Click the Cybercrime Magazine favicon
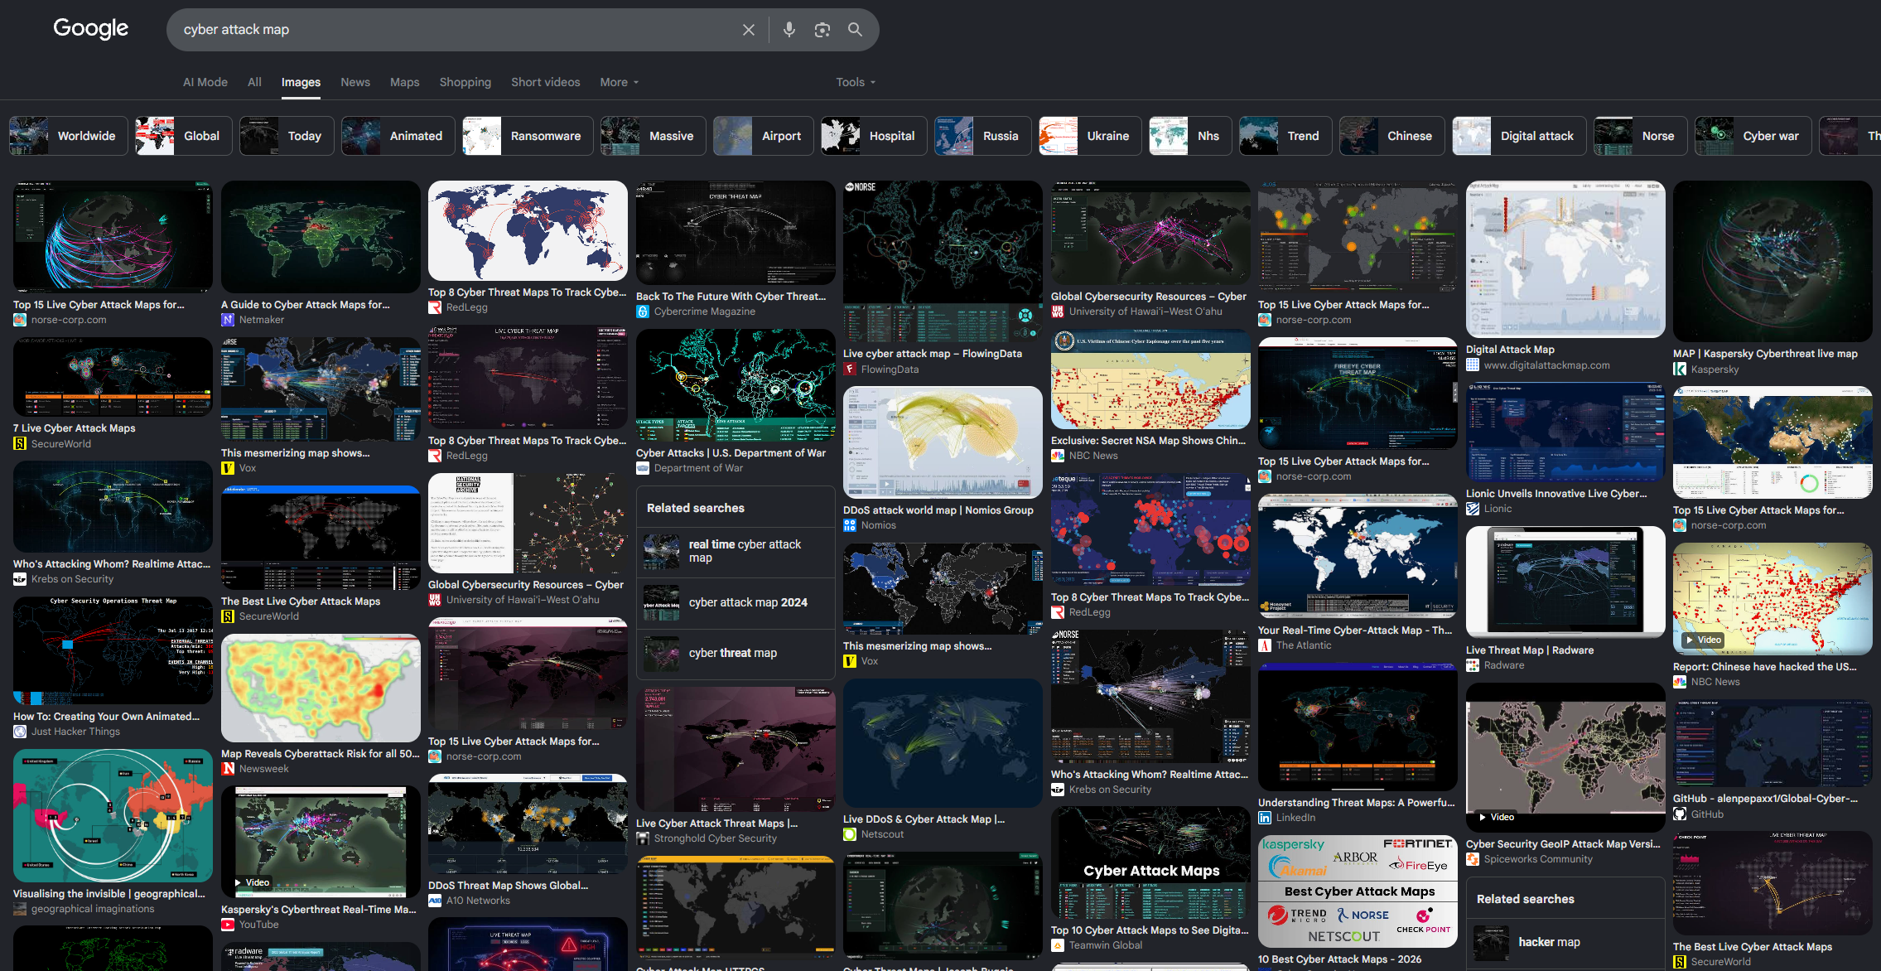This screenshot has width=1881, height=971. point(643,312)
